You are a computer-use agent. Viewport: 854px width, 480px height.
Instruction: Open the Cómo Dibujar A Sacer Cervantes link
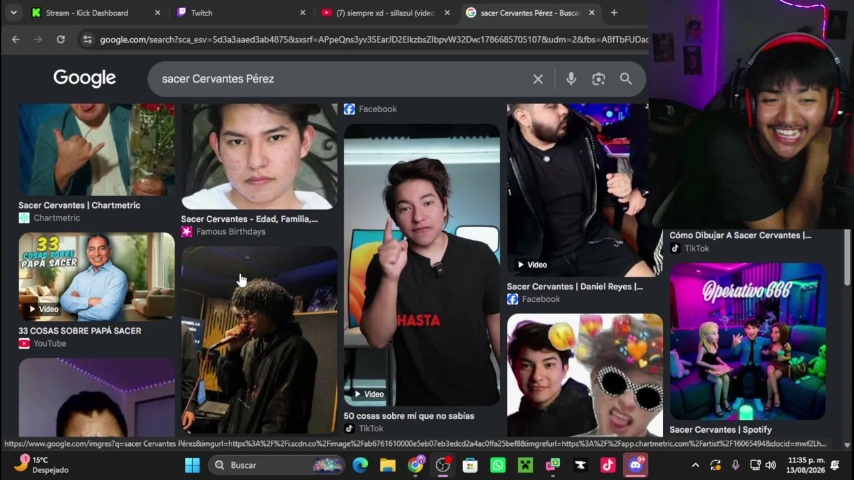click(741, 235)
